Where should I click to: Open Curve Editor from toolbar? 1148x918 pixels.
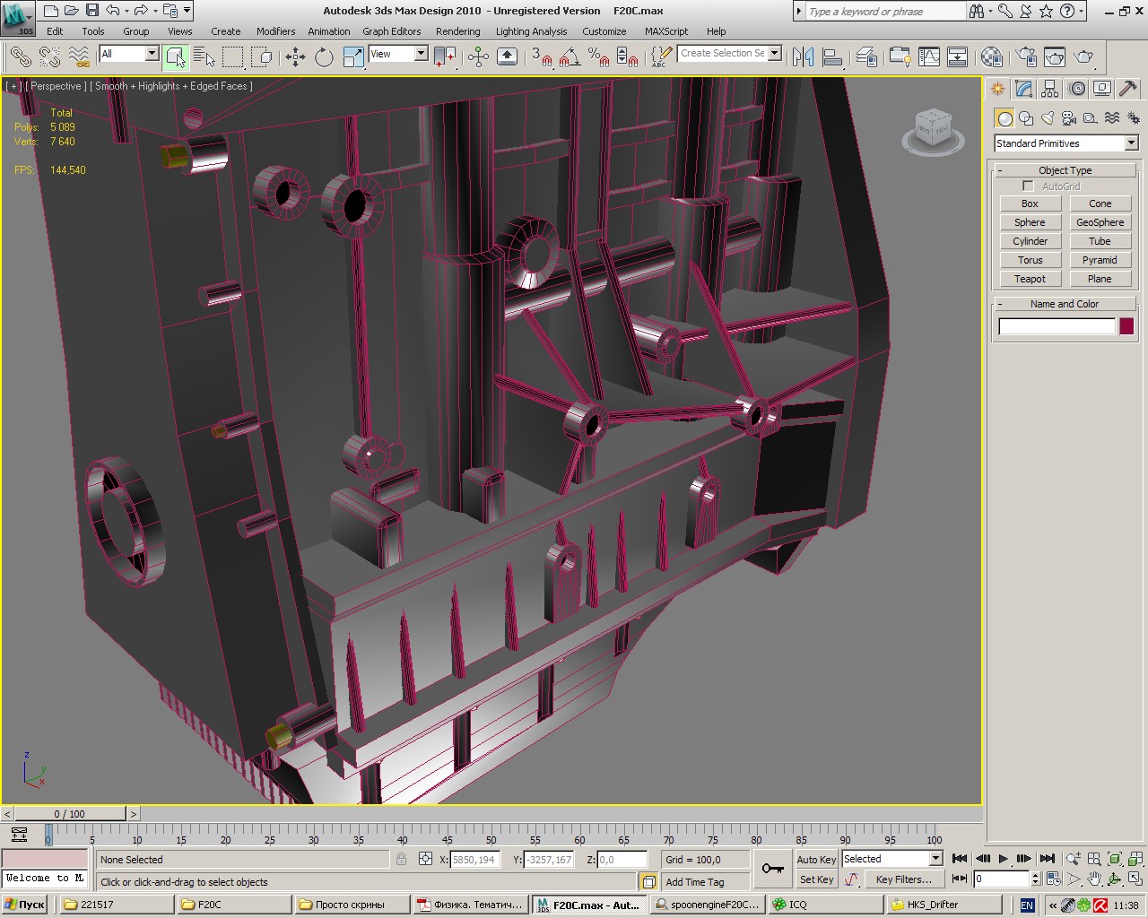pos(929,57)
